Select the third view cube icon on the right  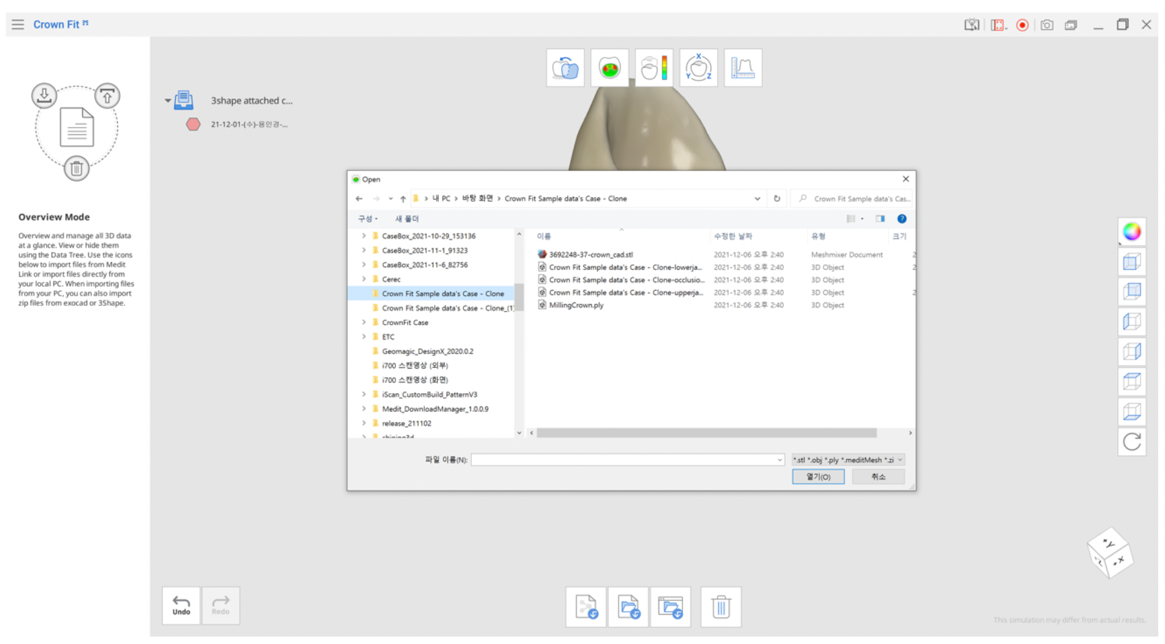click(x=1132, y=321)
